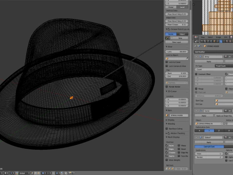
Task: Enable Lock Camera to View checkbox
Action: (166, 66)
